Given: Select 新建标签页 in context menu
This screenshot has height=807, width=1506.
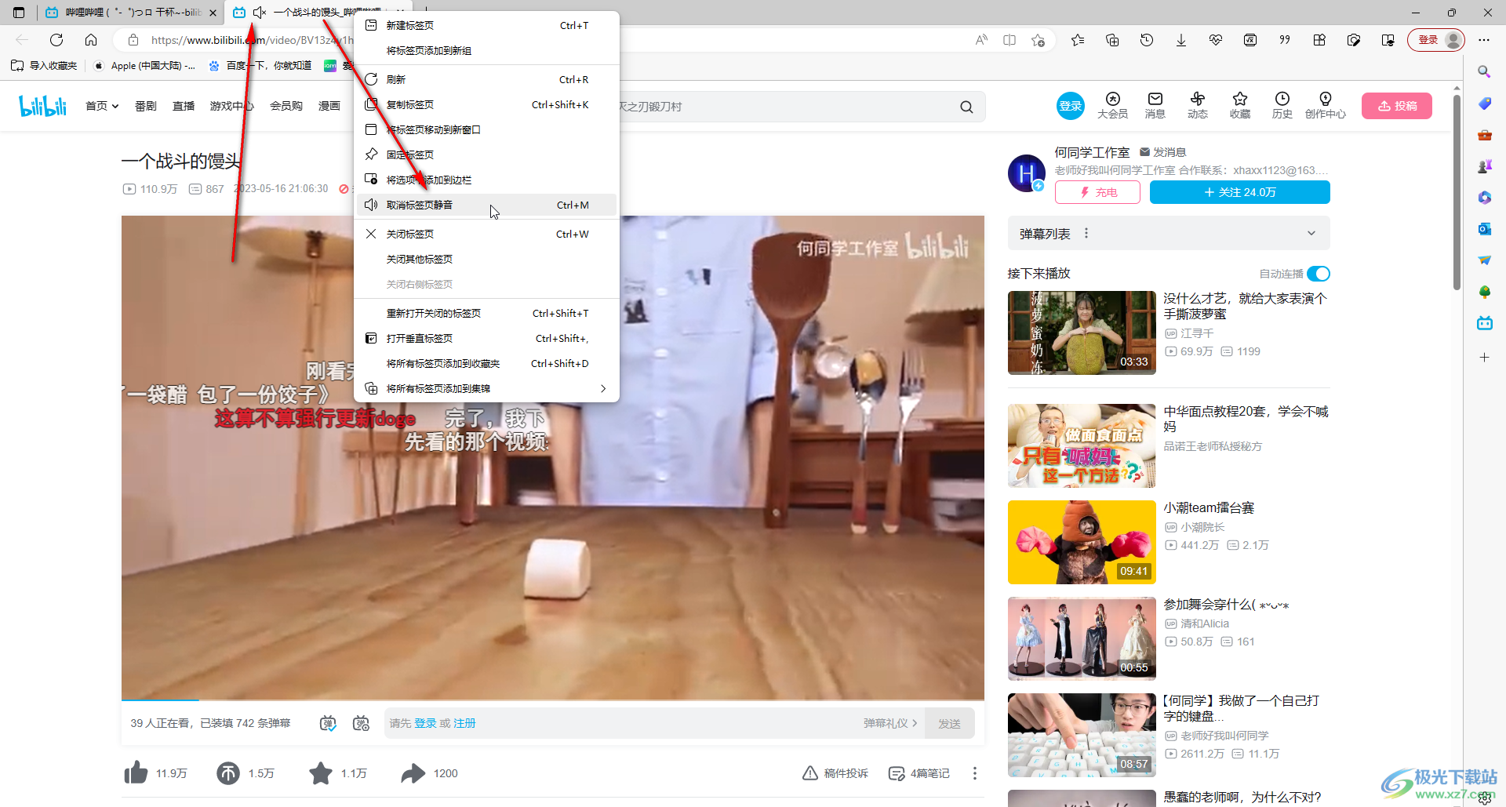Looking at the screenshot, I should pos(487,25).
